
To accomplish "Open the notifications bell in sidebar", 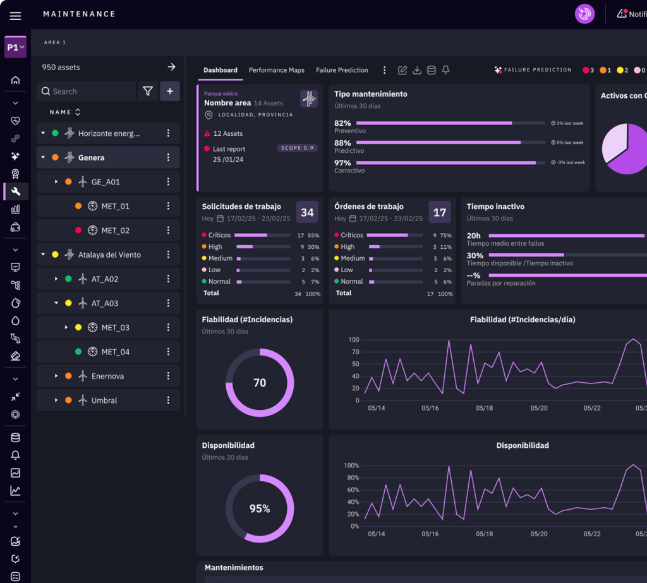I will tap(16, 455).
